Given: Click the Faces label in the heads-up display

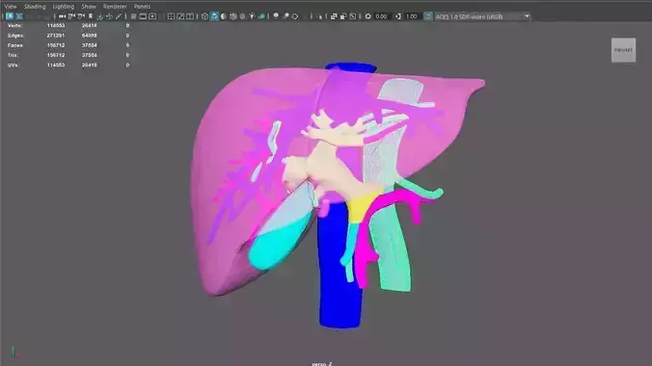Looking at the screenshot, I should [15, 45].
